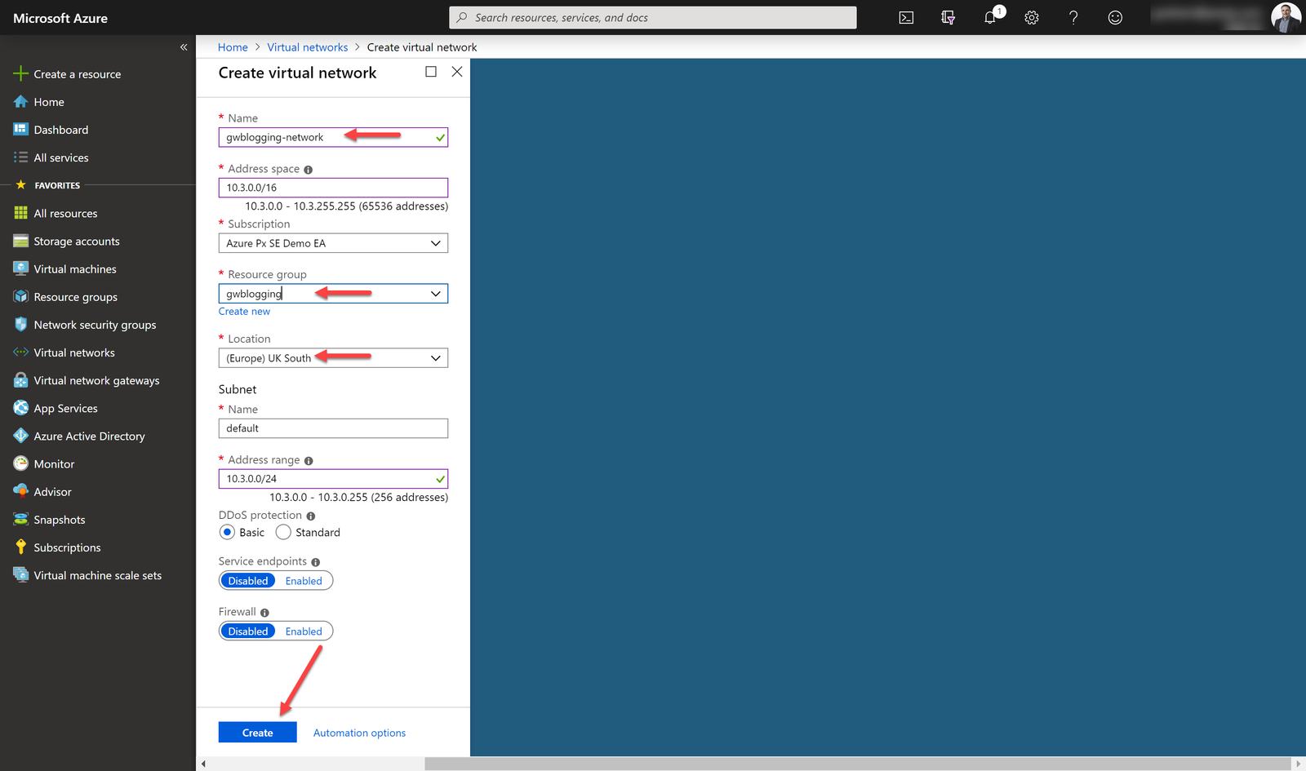Send feedback via the smiley icon

tap(1115, 17)
